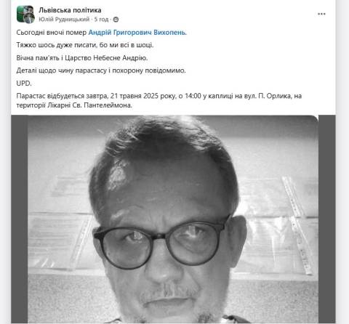Screen dimensions: 349x324
Task: Click the paragraph about Парастас 21 травня
Action: (x=159, y=100)
